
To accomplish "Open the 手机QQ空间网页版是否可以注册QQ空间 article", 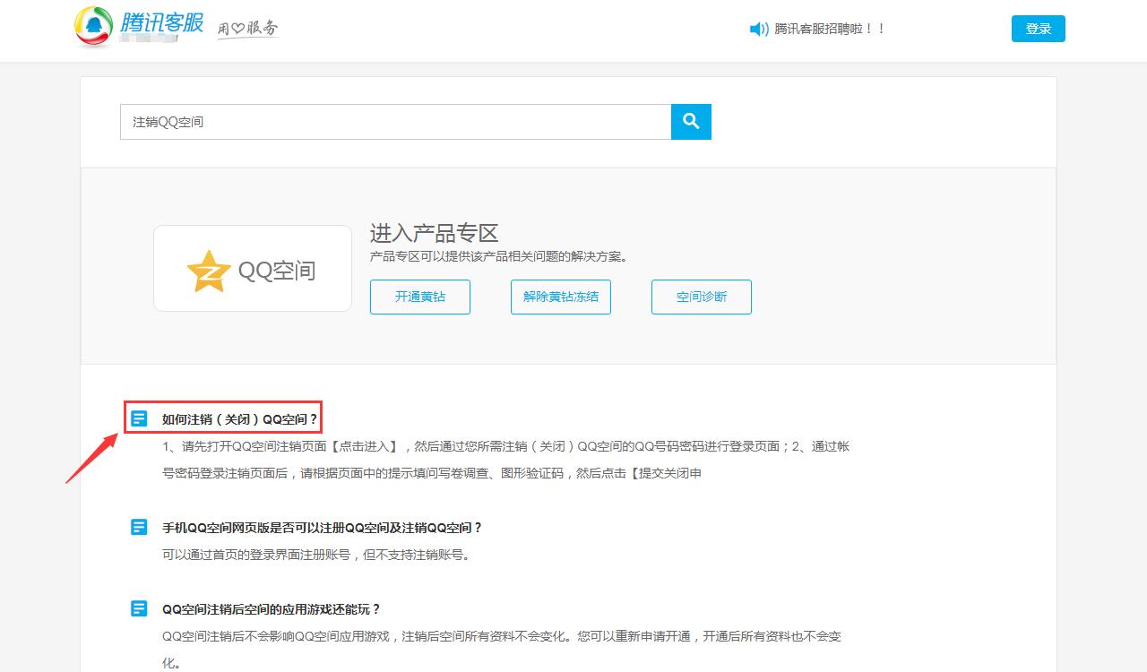I will pos(321,528).
